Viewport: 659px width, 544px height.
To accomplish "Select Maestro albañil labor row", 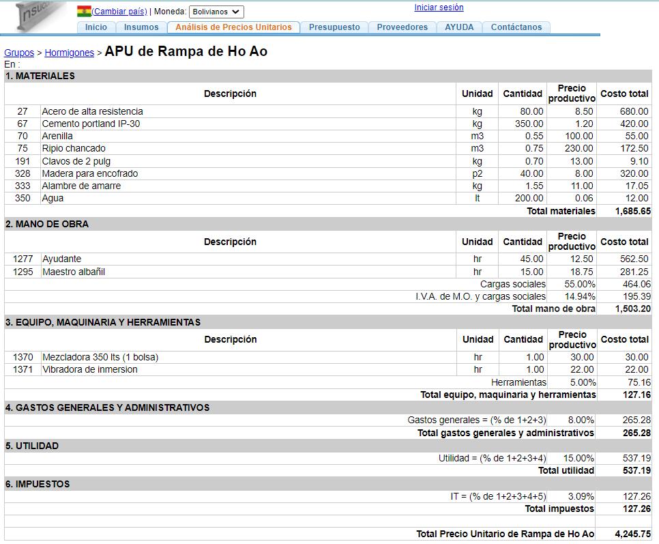I will 328,272.
